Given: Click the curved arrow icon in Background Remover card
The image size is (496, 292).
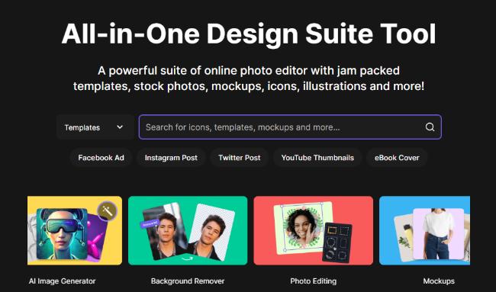Looking at the screenshot, I should [x=187, y=258].
